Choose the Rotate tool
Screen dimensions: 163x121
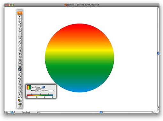click(x=20, y=47)
